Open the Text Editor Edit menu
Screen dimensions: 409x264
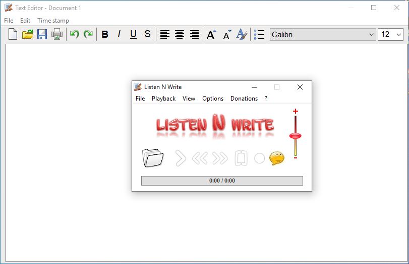coord(25,21)
